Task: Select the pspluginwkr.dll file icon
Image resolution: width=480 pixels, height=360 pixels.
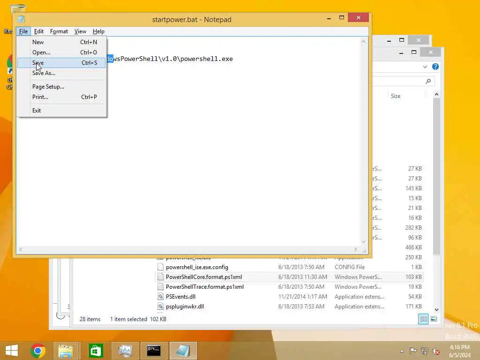Action: point(160,306)
